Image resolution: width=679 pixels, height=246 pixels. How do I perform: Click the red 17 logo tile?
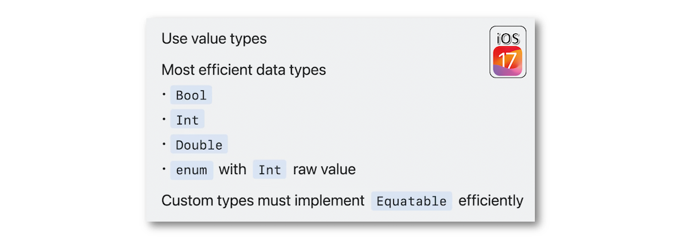point(508,60)
